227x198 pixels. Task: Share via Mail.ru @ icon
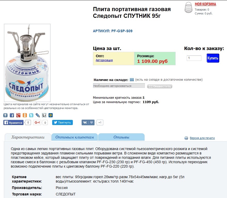[51, 115]
